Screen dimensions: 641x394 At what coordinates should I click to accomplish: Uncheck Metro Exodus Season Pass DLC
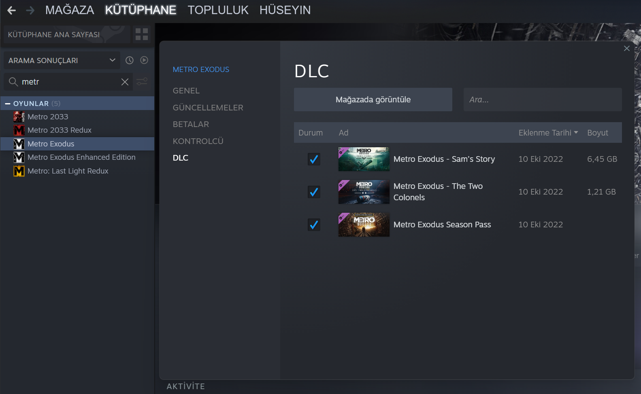(314, 225)
